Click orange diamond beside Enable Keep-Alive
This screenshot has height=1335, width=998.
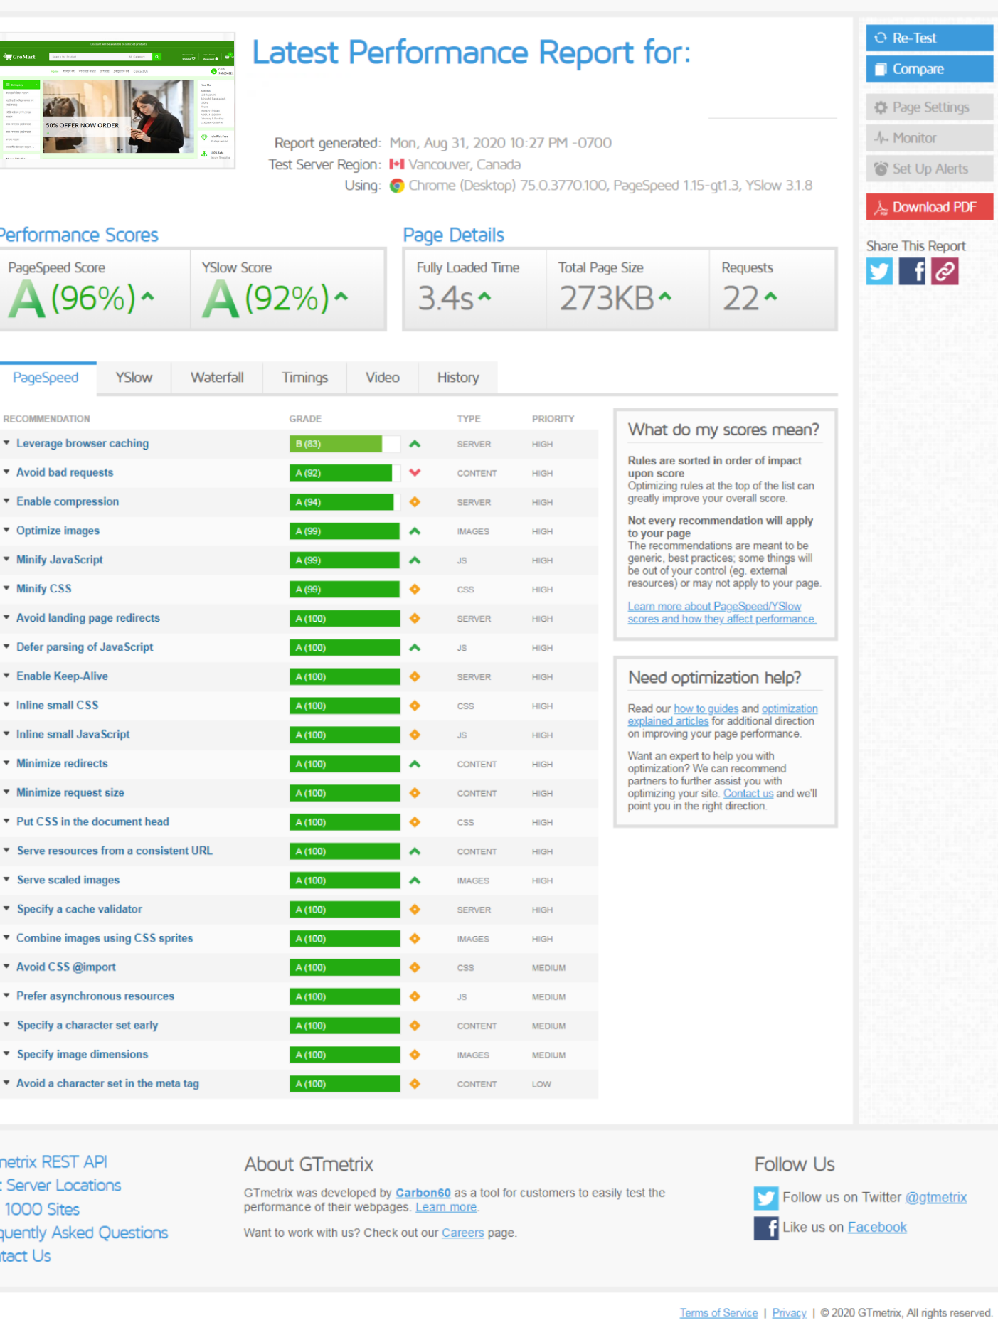[x=415, y=677]
